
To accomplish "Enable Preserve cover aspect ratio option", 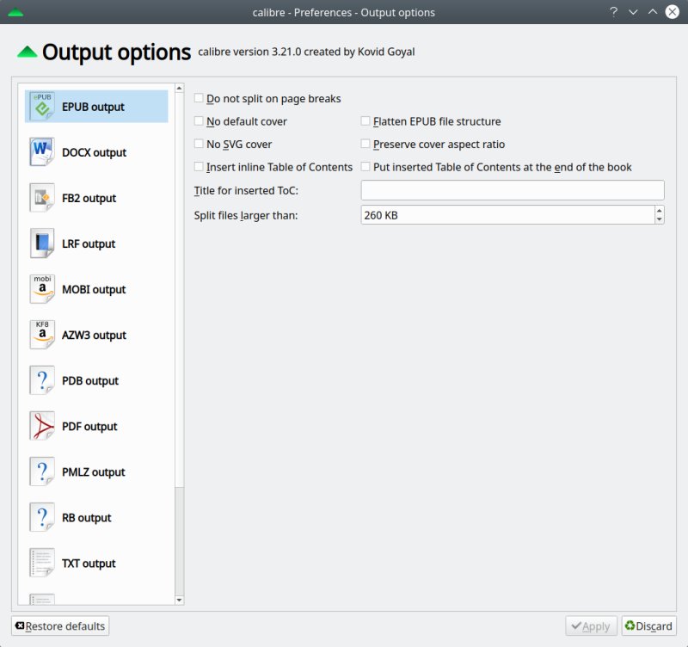I will (x=365, y=144).
